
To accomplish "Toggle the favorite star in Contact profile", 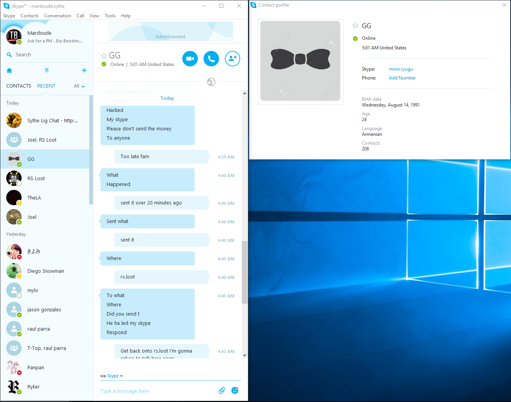I will [x=355, y=25].
